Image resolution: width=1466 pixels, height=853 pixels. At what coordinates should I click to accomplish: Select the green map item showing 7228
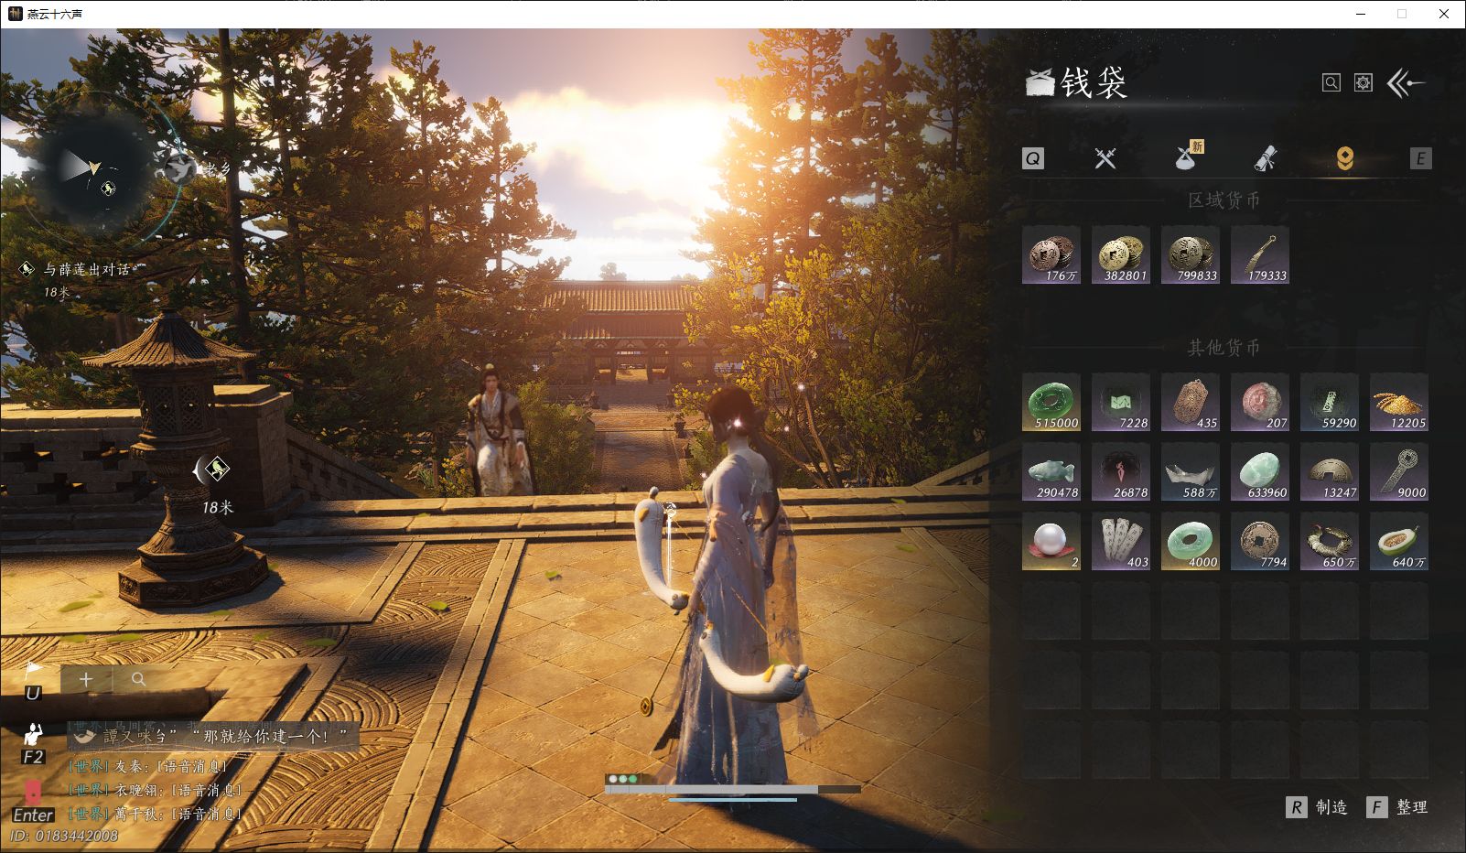pos(1121,402)
